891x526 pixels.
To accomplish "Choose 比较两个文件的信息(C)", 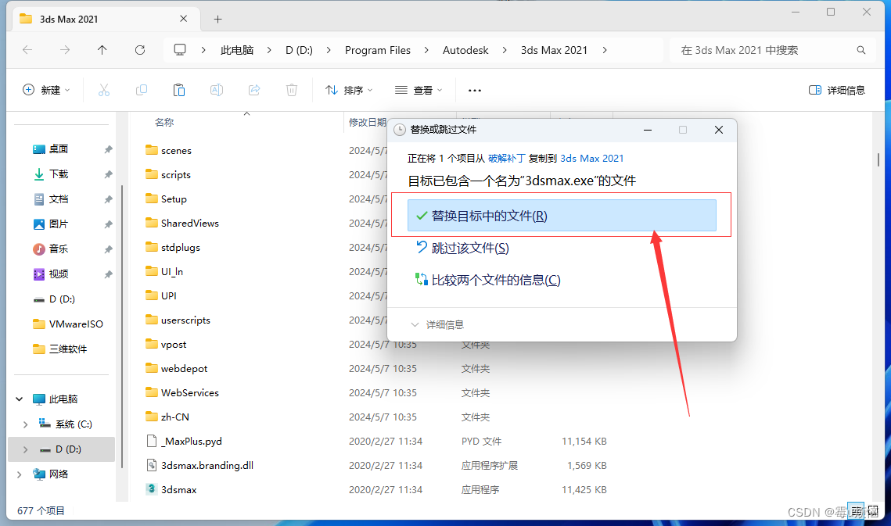I will pyautogui.click(x=495, y=280).
